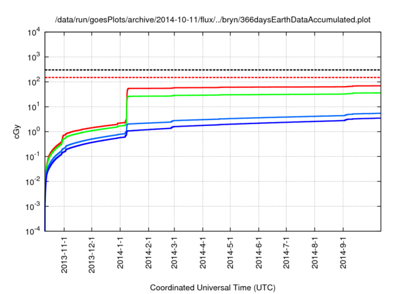
Task: Click the 10^-4 y-axis tick label
Action: coord(33,230)
